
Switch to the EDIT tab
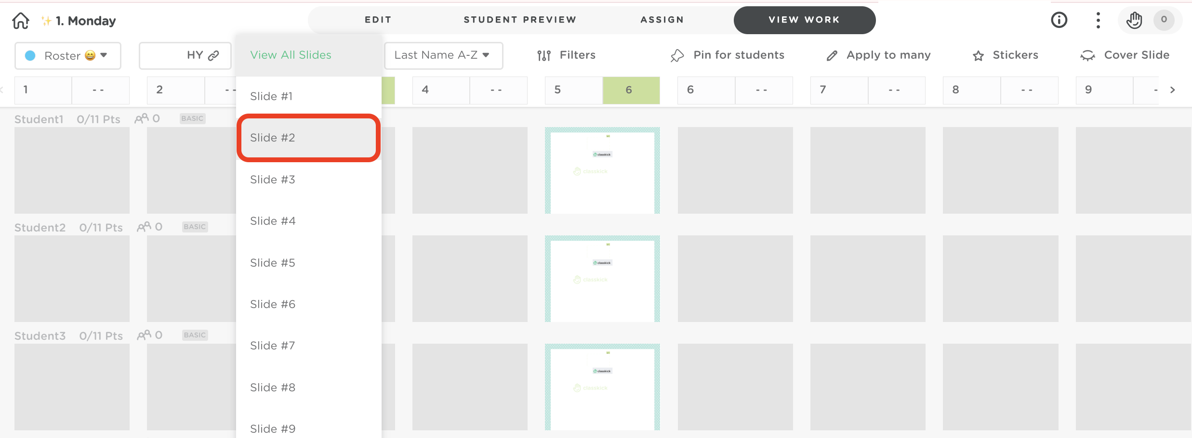tap(378, 20)
